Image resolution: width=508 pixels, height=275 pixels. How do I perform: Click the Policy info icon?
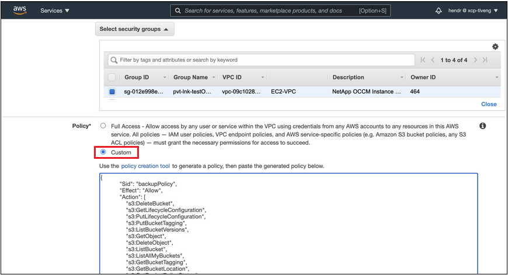click(x=483, y=126)
